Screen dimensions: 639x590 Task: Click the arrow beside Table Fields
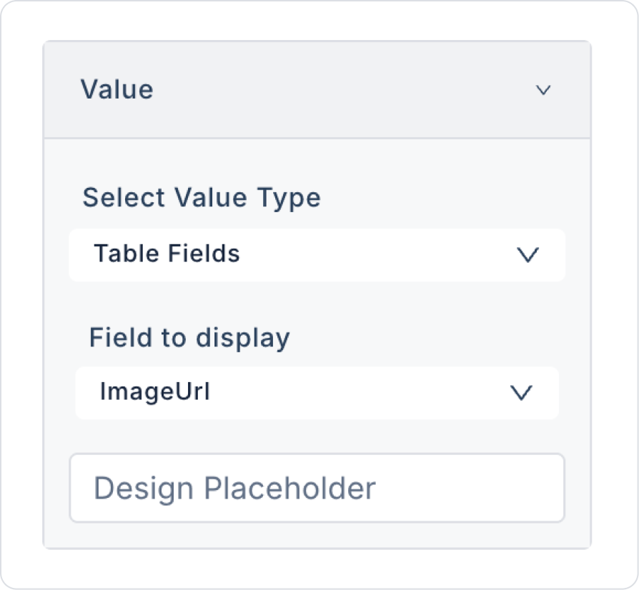527,255
